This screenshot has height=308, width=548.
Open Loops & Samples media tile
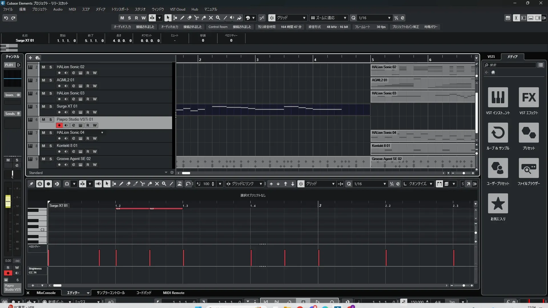[498, 133]
